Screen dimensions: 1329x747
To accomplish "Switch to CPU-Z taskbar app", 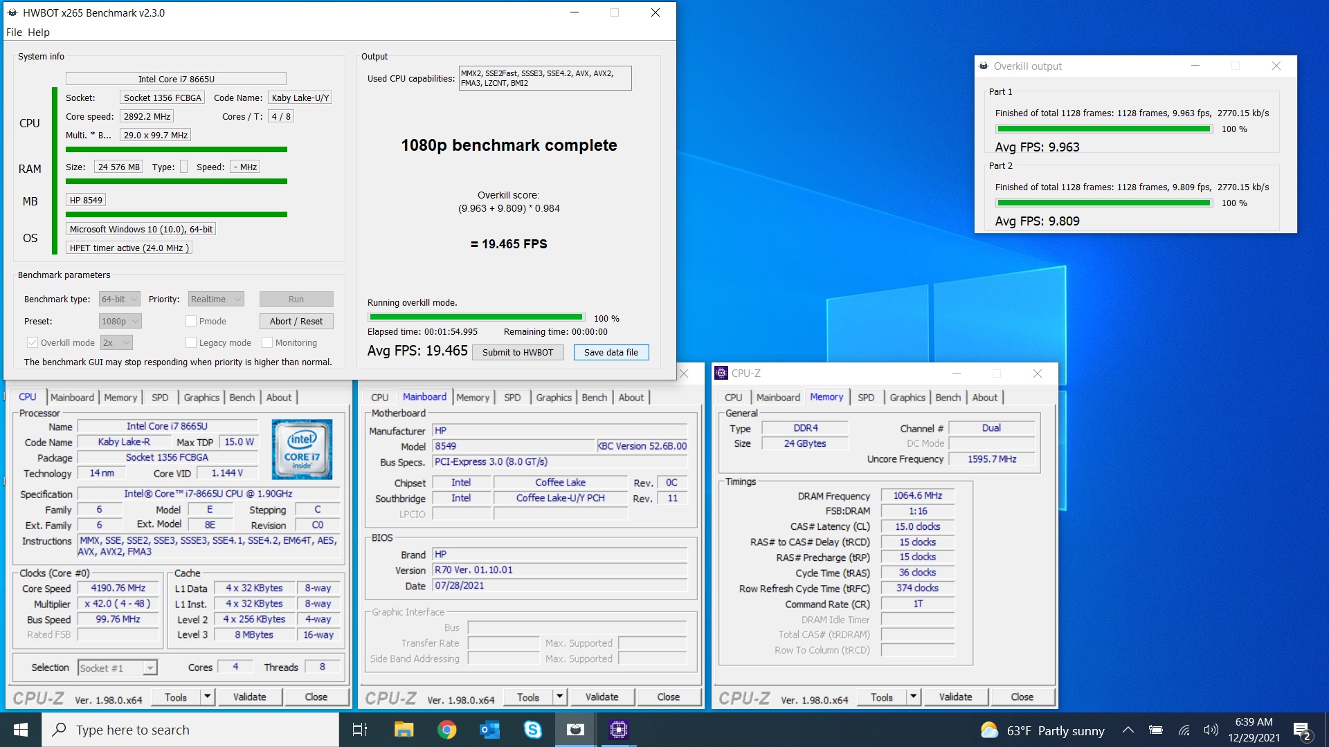I will (618, 730).
